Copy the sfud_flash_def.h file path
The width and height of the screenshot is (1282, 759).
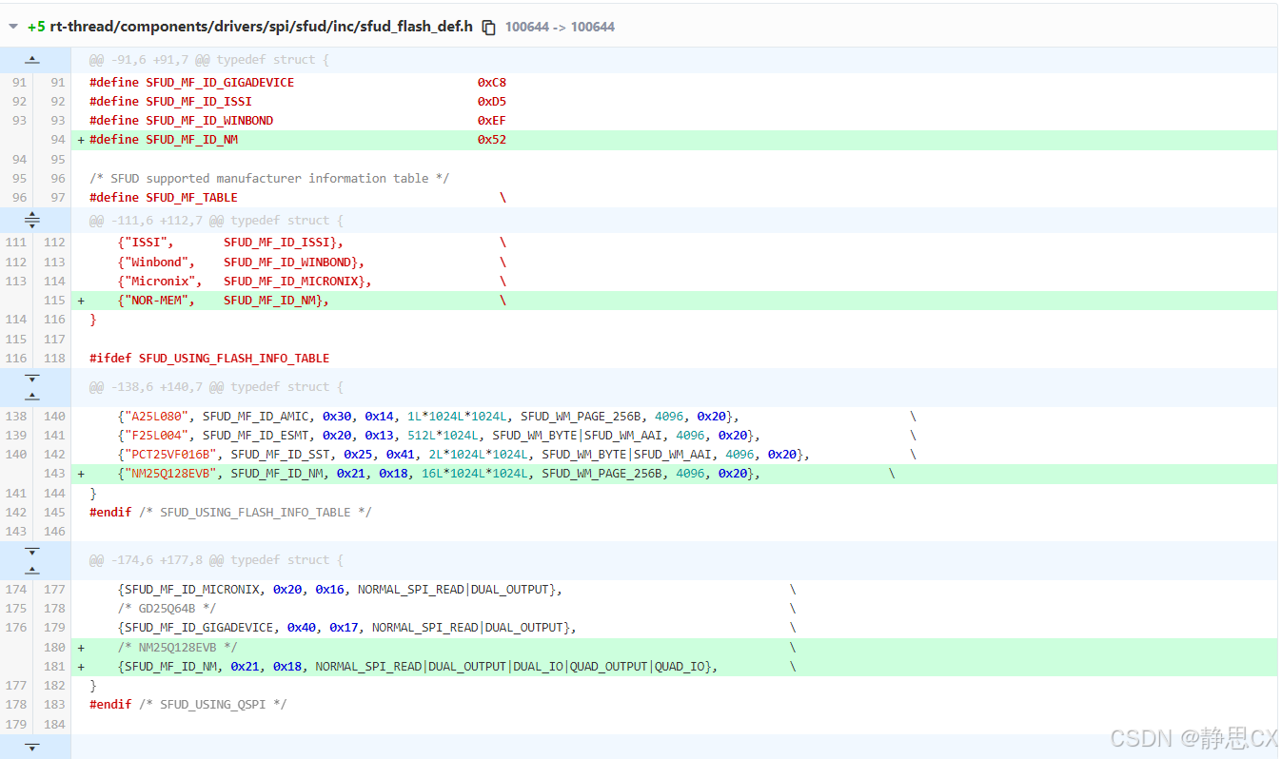pos(488,28)
